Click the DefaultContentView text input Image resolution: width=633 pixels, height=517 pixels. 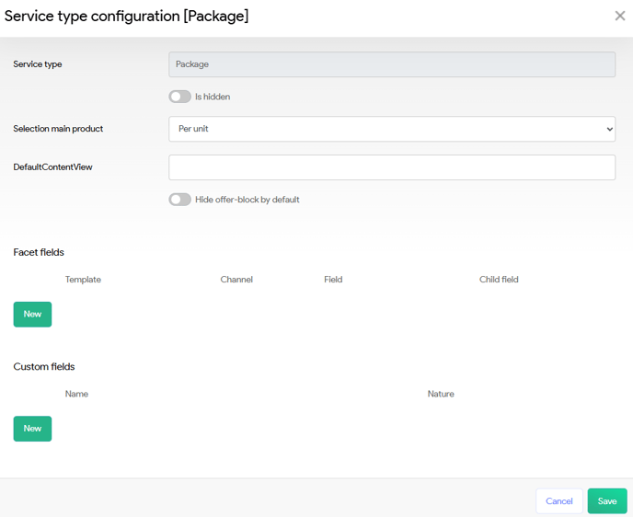click(x=392, y=167)
